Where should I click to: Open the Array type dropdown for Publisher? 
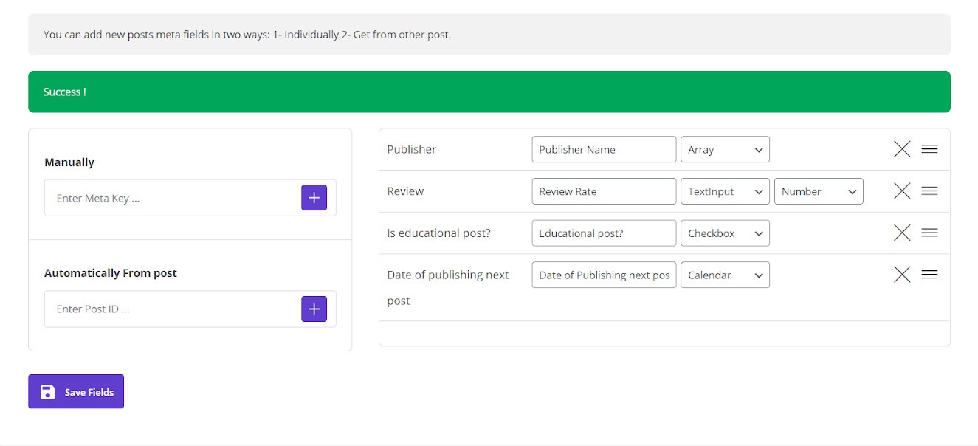724,149
